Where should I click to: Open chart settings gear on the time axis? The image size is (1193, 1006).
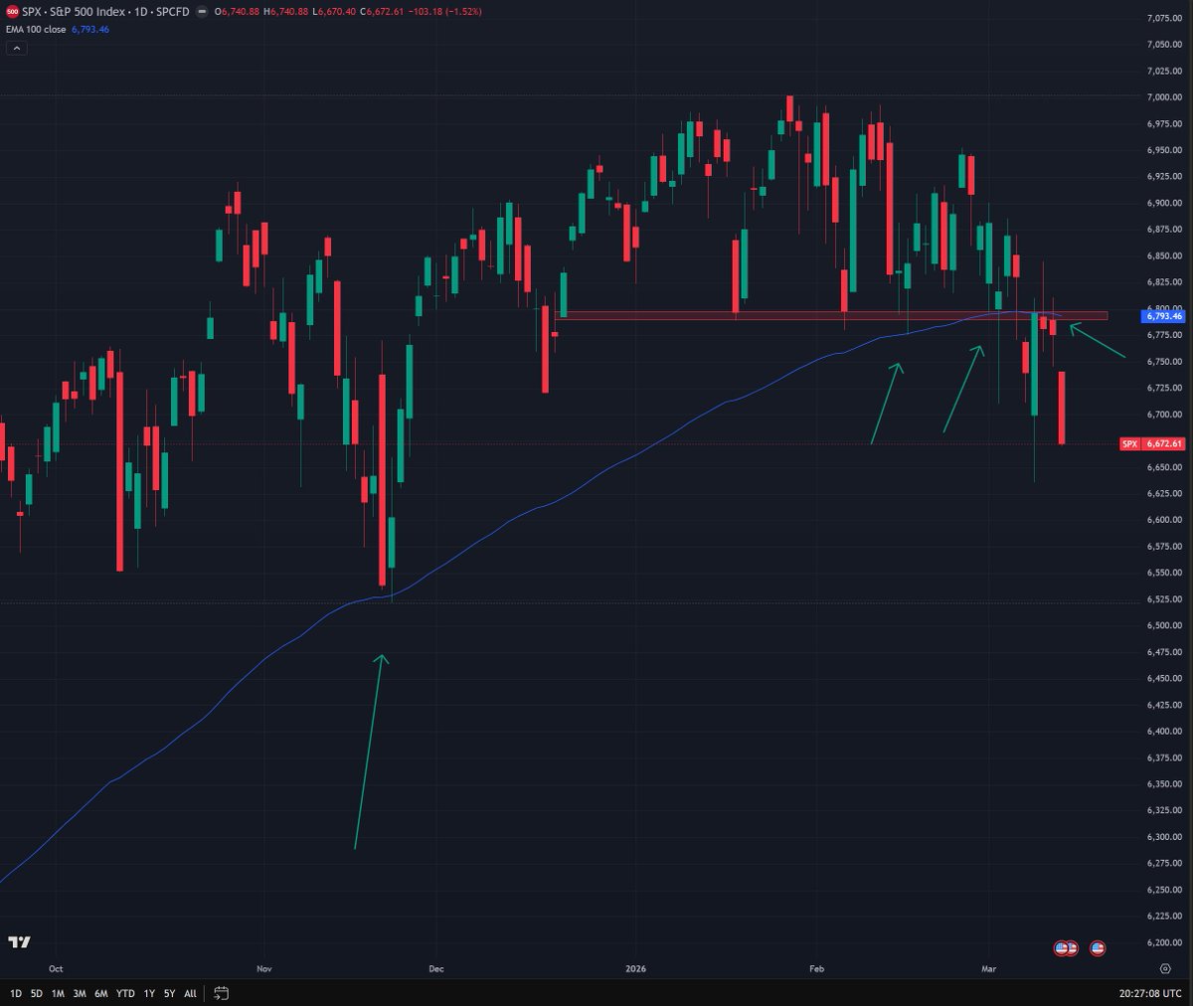coord(1164,968)
